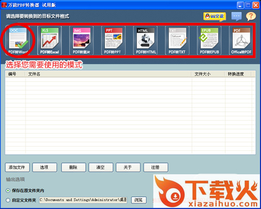Click the 删除 delete button
Screen dimensions: 261x209
pos(73,167)
